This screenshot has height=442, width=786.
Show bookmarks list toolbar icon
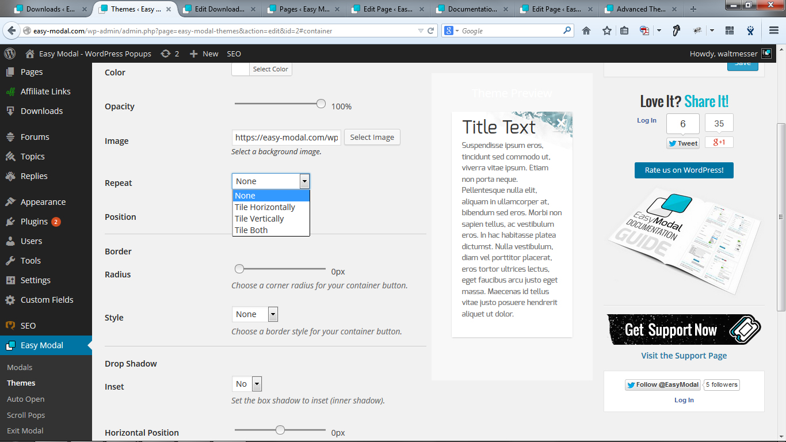coord(624,31)
